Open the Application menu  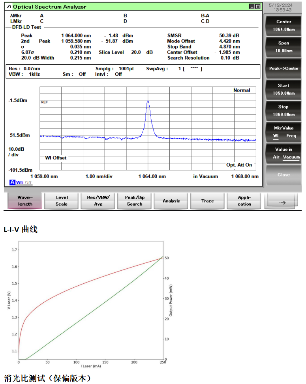[x=244, y=200]
